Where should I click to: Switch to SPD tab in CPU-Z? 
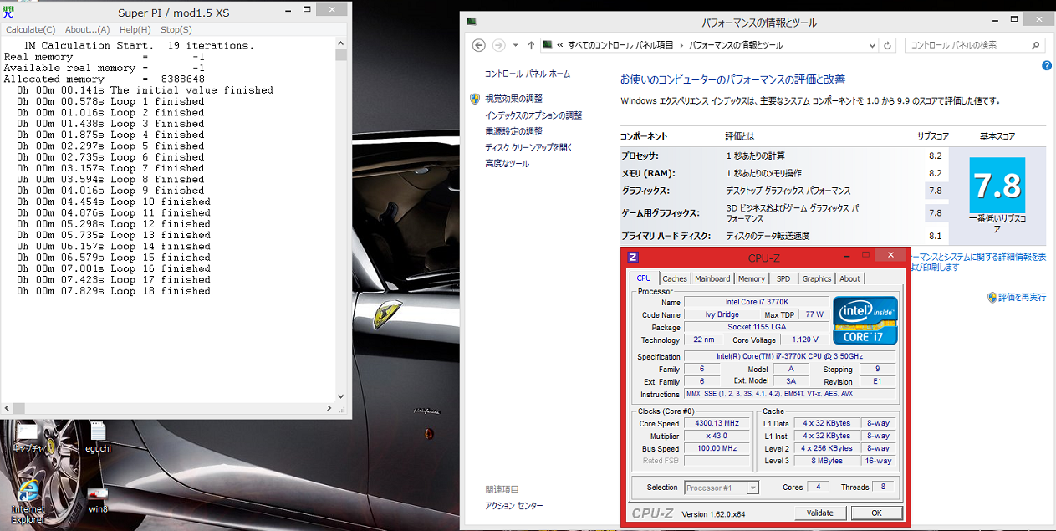tap(783, 279)
